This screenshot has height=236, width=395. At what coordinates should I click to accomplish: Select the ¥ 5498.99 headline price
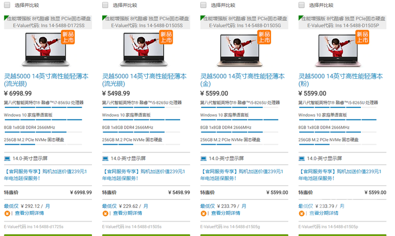coord(116,93)
